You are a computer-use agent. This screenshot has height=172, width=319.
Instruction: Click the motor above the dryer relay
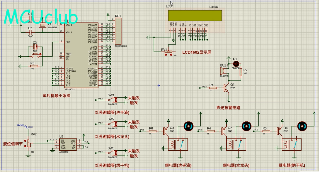tap(302, 126)
